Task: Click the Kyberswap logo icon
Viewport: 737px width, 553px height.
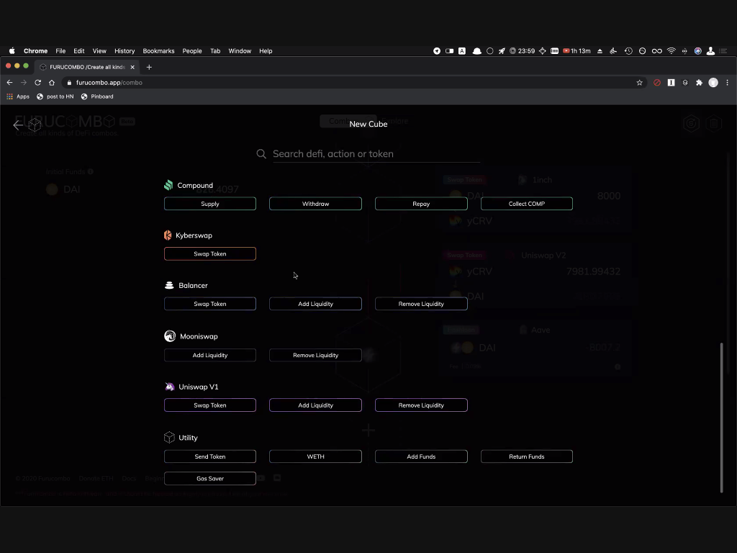Action: tap(168, 235)
